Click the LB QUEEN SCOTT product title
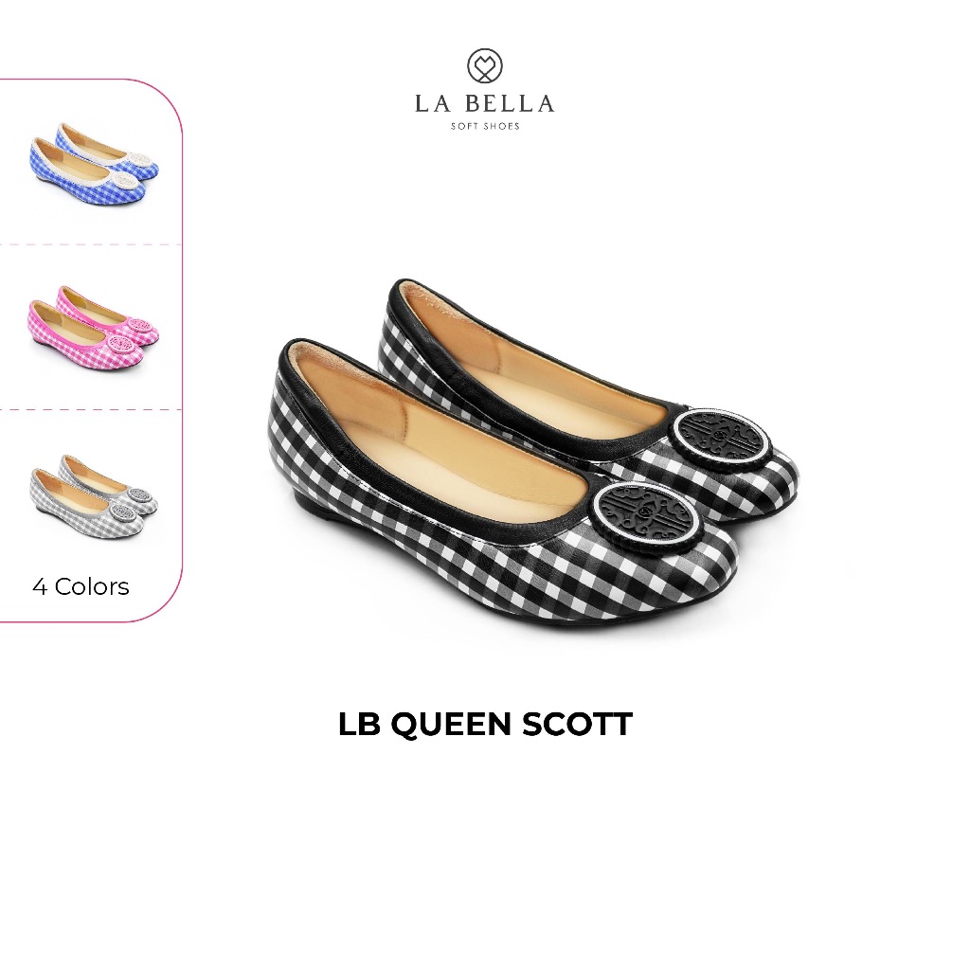 [485, 724]
